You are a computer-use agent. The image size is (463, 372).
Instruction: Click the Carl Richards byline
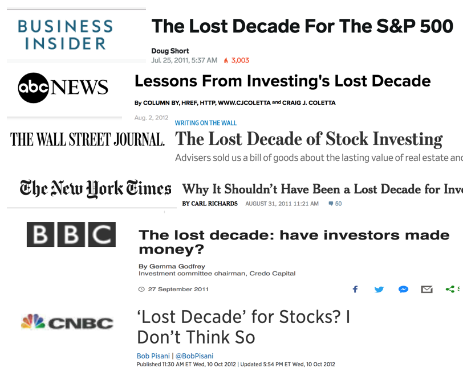pos(210,204)
